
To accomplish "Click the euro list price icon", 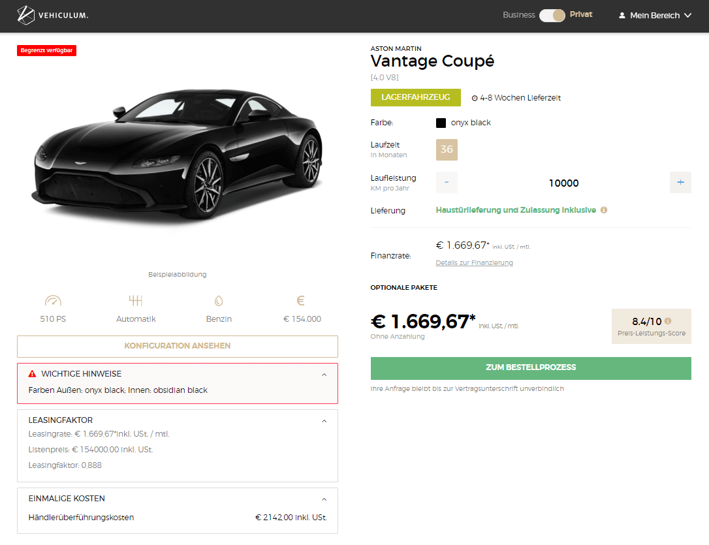I will coord(301,300).
